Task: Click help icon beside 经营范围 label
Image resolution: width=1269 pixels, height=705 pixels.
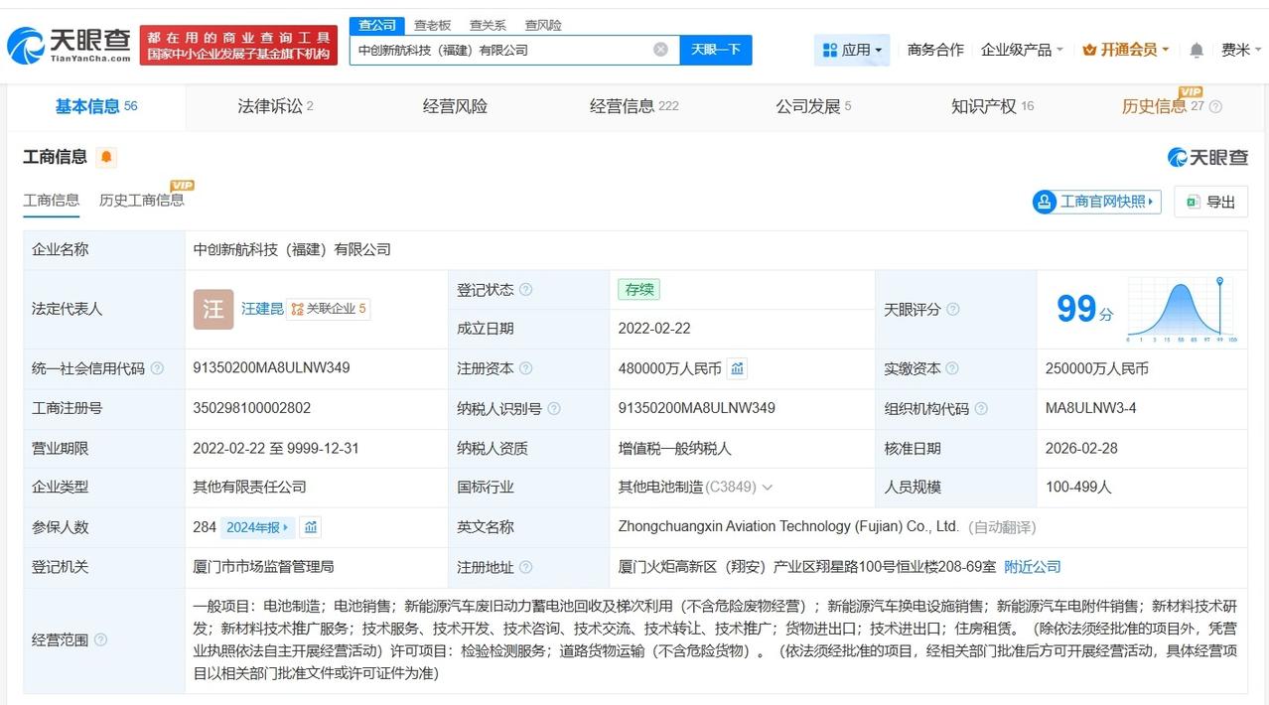Action: coord(100,640)
